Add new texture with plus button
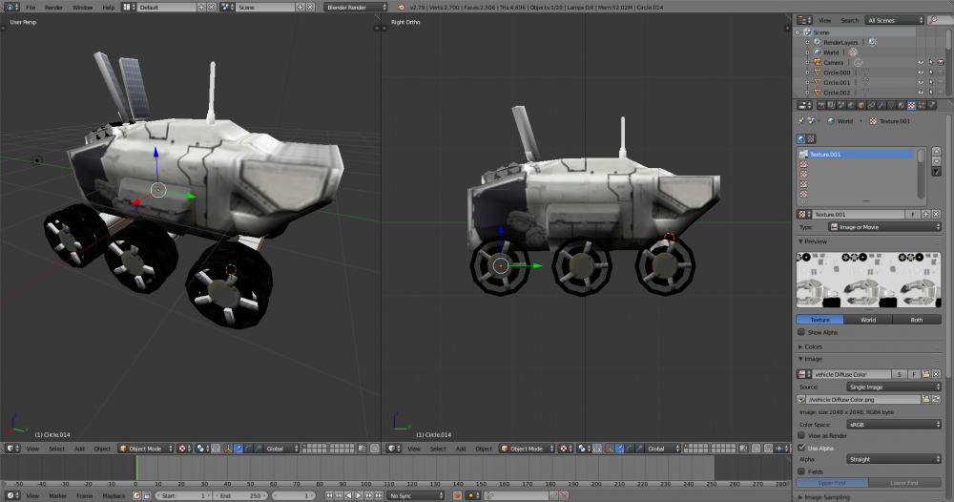The image size is (954, 502). tap(926, 214)
